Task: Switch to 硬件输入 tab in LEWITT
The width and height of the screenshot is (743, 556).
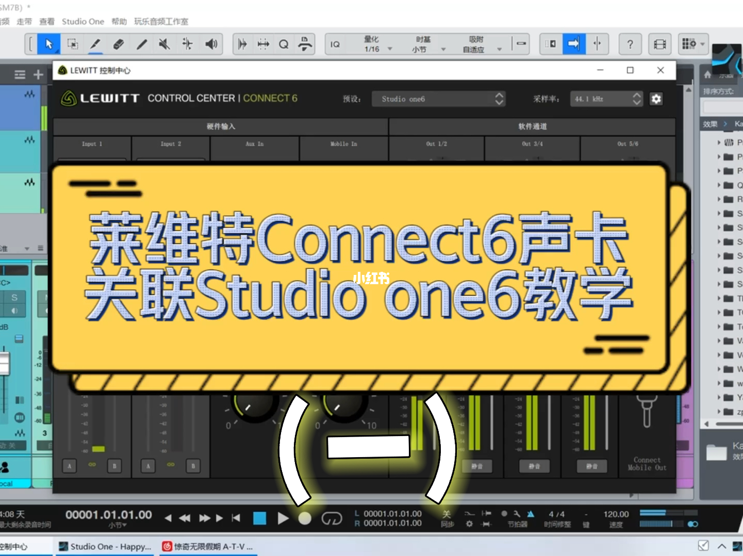Action: tap(221, 126)
